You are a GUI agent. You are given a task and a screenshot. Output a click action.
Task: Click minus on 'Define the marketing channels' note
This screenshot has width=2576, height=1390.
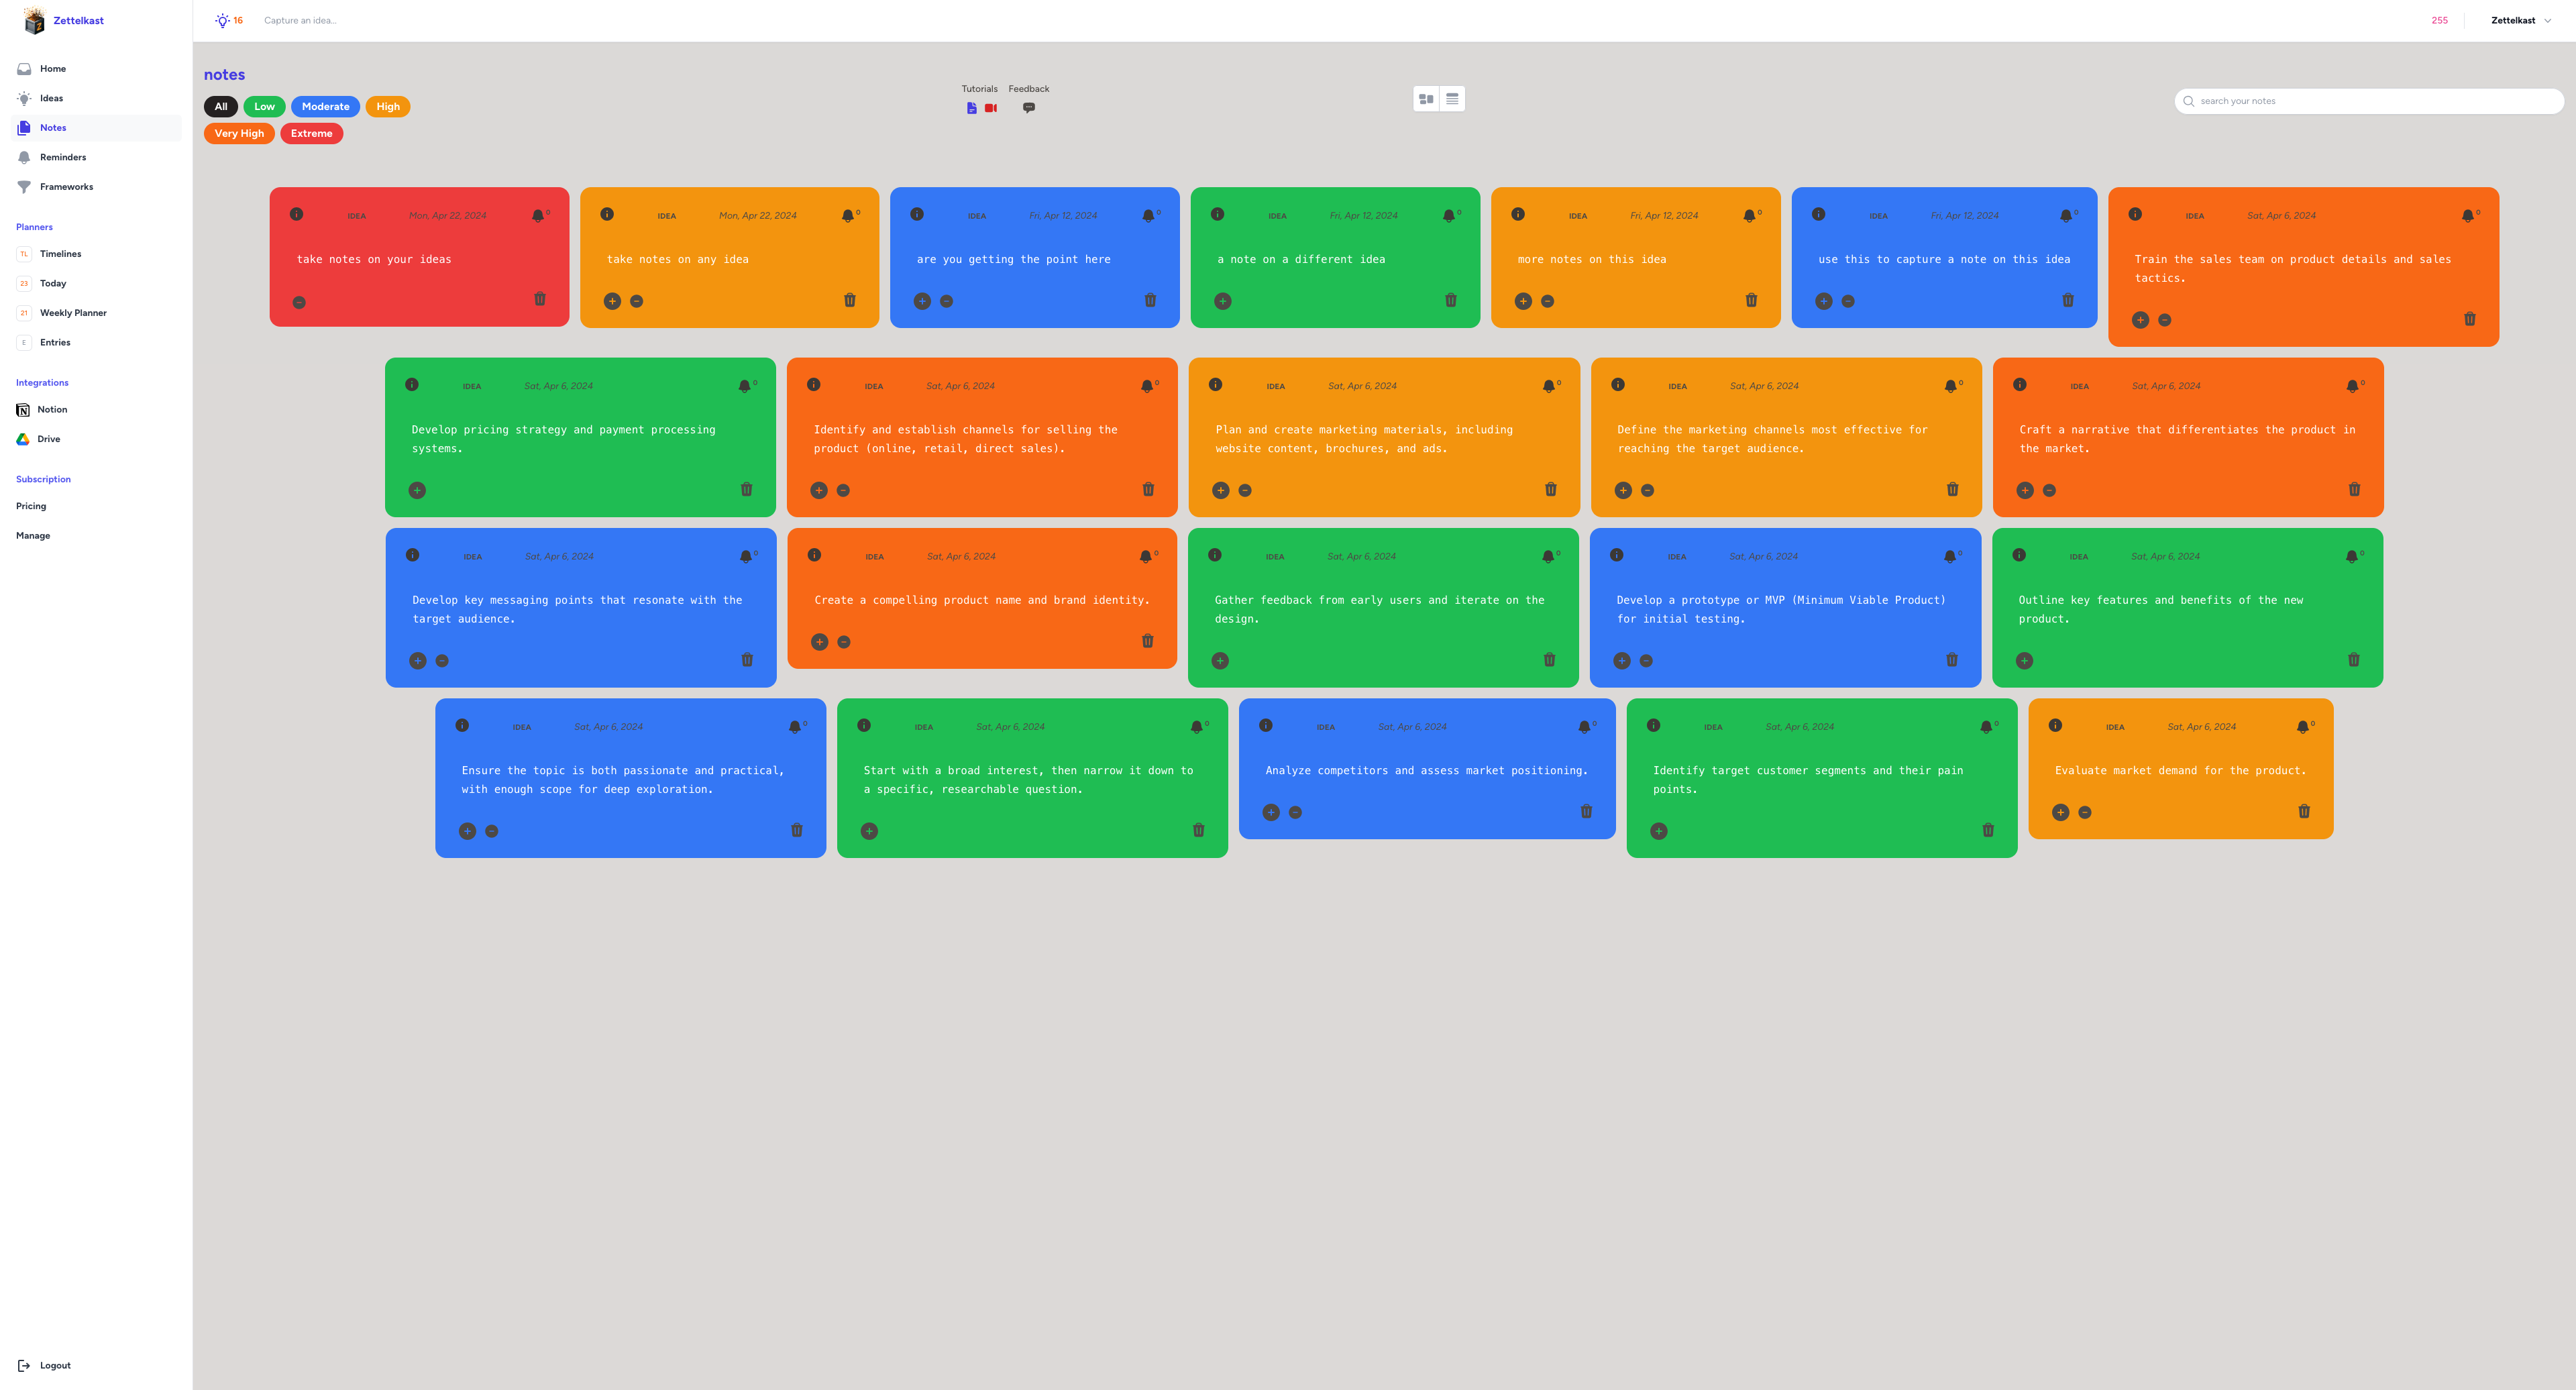point(1648,490)
